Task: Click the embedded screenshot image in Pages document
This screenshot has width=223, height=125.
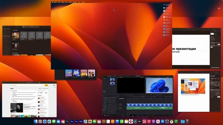Action: point(193,86)
